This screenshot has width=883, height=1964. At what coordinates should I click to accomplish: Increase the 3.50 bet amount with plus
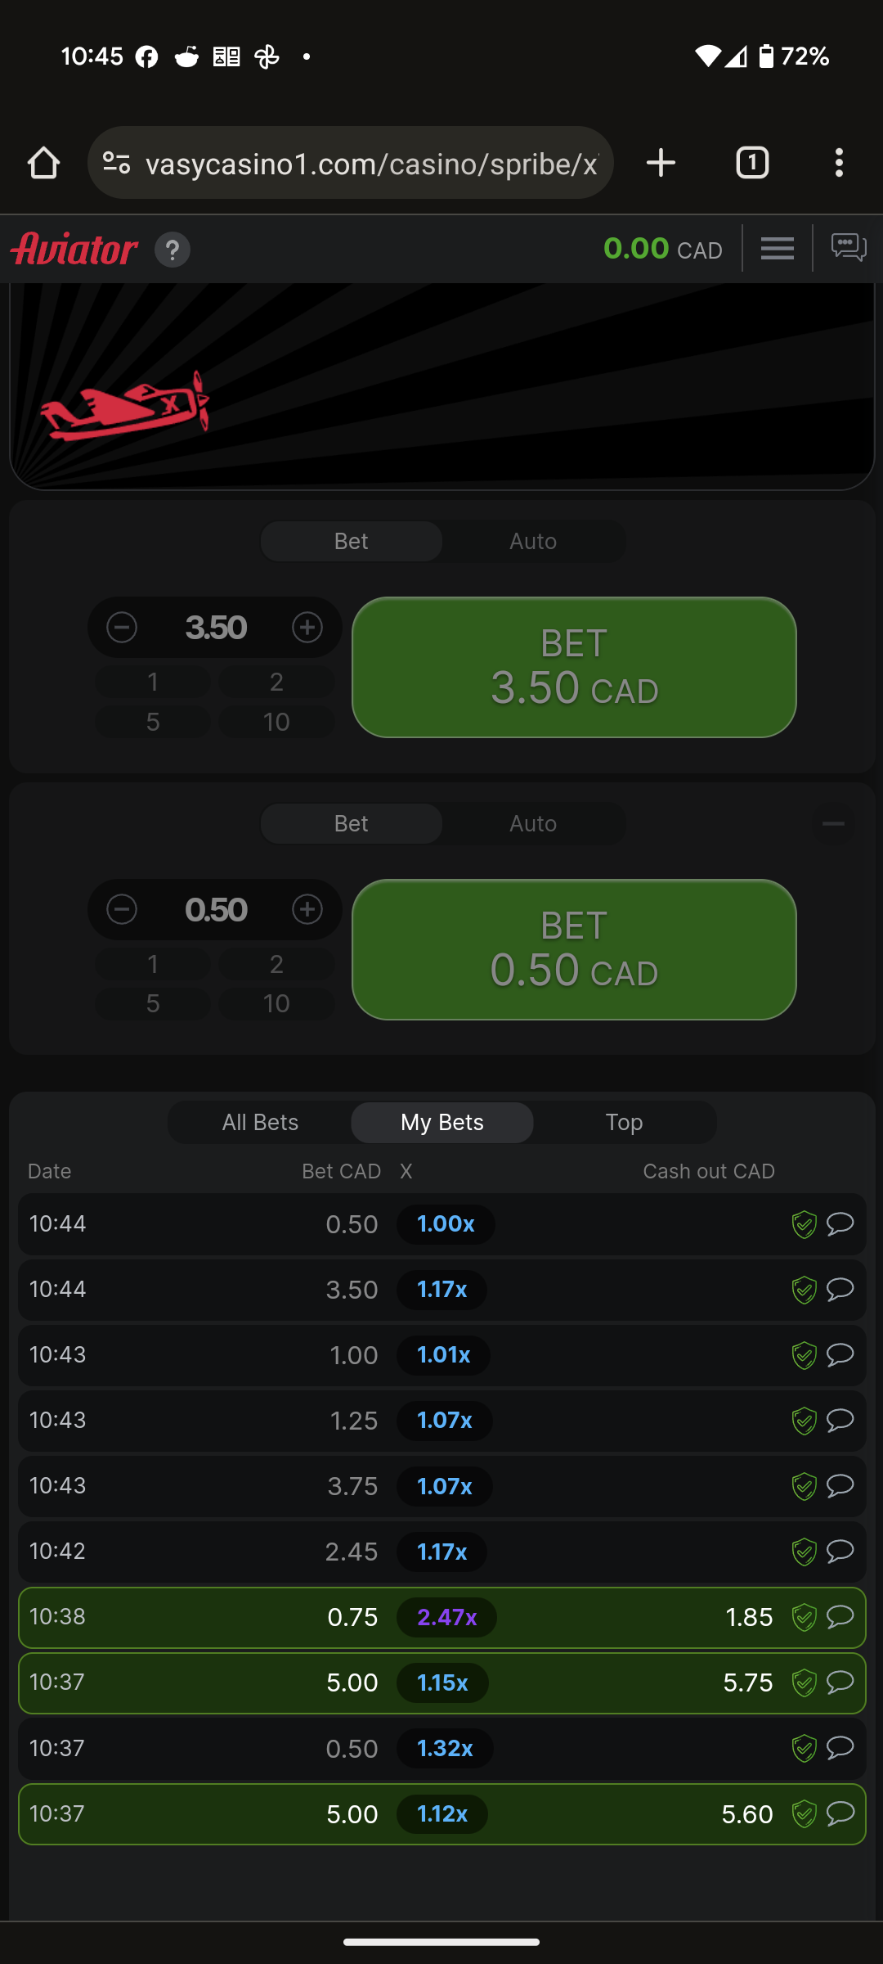307,628
